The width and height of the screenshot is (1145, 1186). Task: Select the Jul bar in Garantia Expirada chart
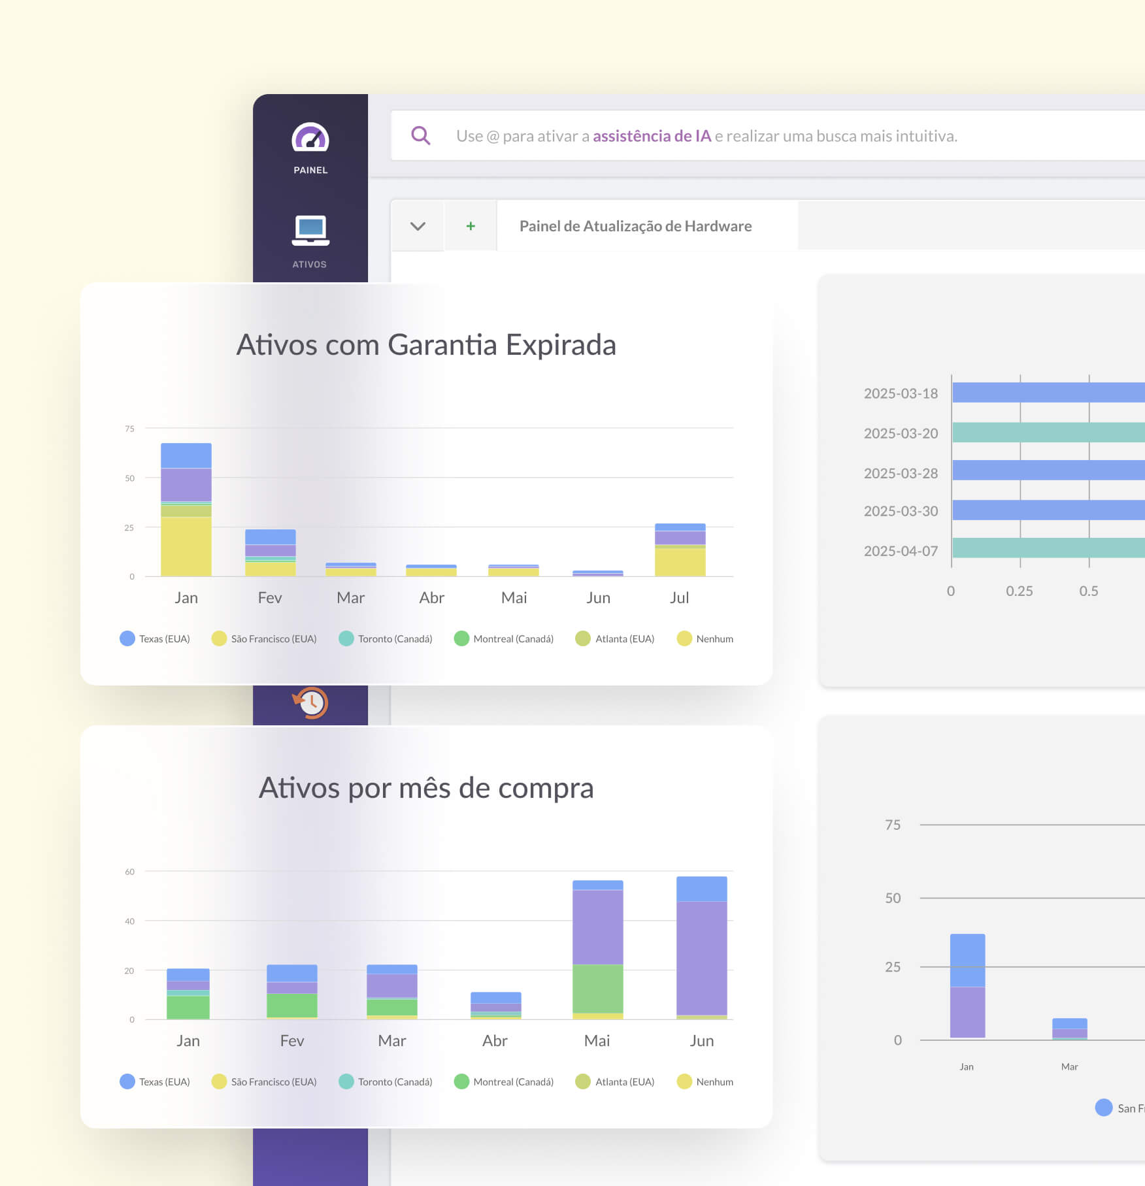point(680,550)
